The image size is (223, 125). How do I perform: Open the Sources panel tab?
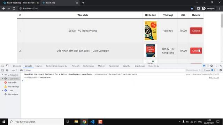(x=39, y=66)
